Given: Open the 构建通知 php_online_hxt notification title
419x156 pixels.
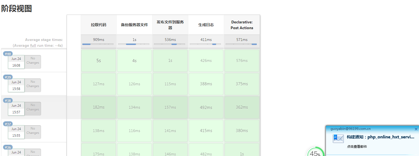Looking at the screenshot, I should coord(380,137).
